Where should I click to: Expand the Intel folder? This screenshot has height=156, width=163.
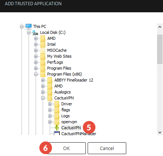tap(36, 44)
